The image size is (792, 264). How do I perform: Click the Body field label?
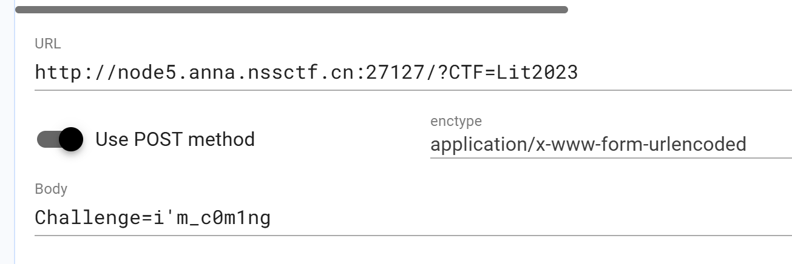(51, 189)
